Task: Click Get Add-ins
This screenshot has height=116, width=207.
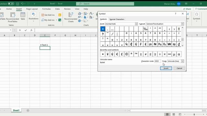Action: click(x=48, y=15)
